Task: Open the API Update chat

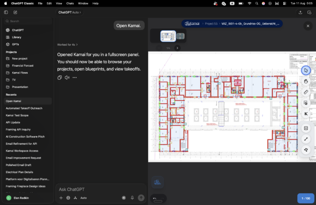Action: [x=28, y=122]
